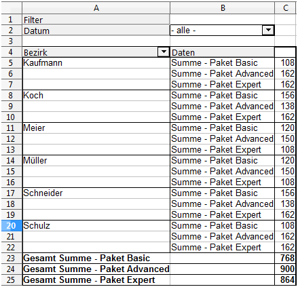Select column B header
This screenshot has width=298, height=287.
223,8
